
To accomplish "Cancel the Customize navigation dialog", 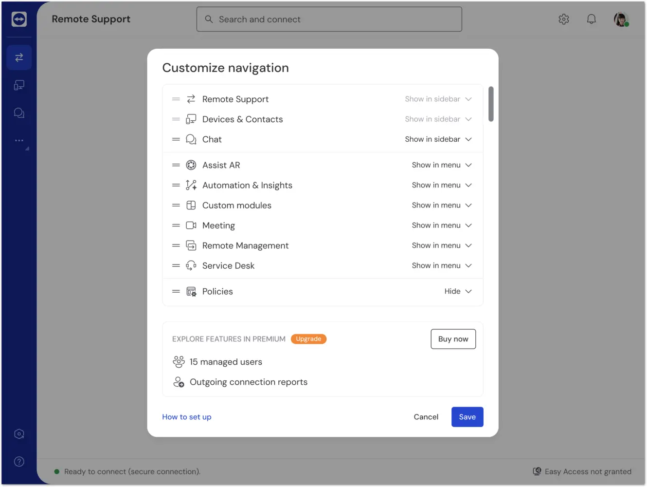I will 426,417.
